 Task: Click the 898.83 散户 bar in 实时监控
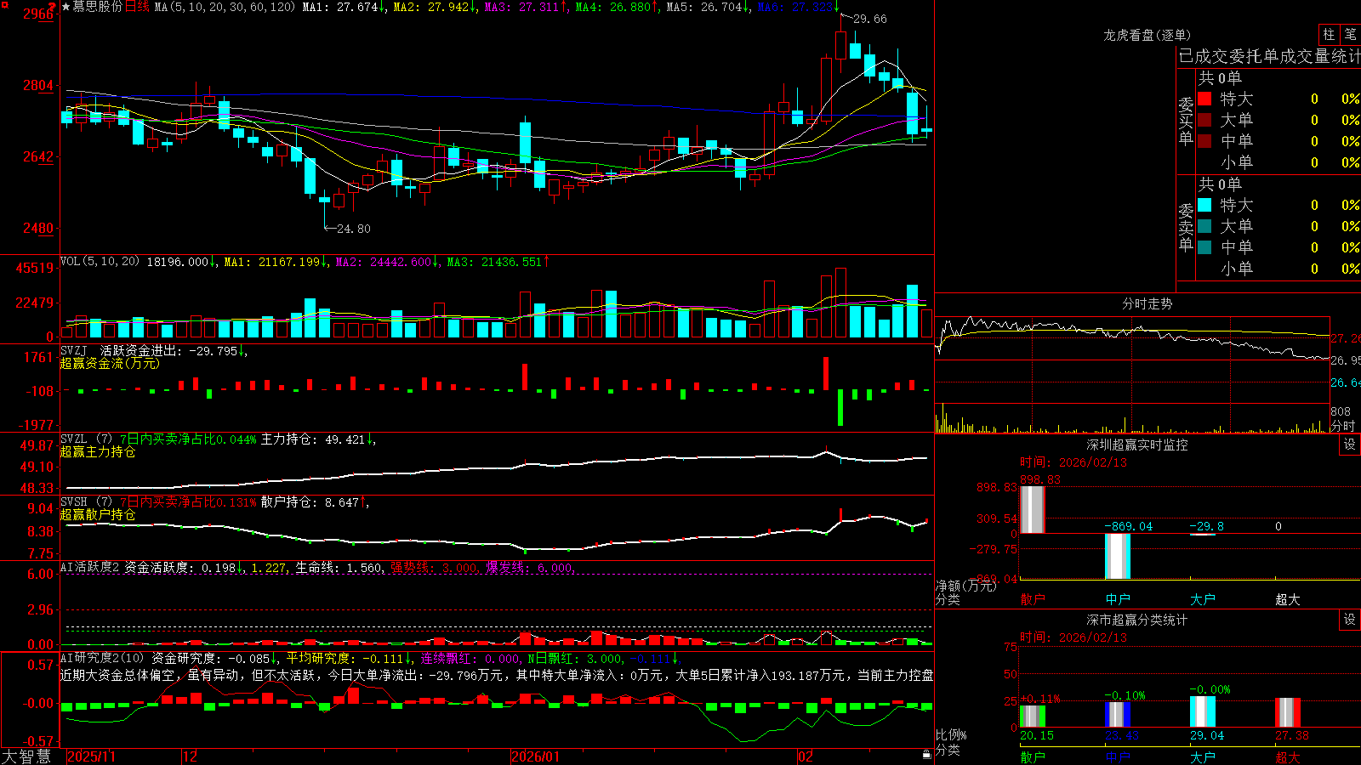(1033, 509)
